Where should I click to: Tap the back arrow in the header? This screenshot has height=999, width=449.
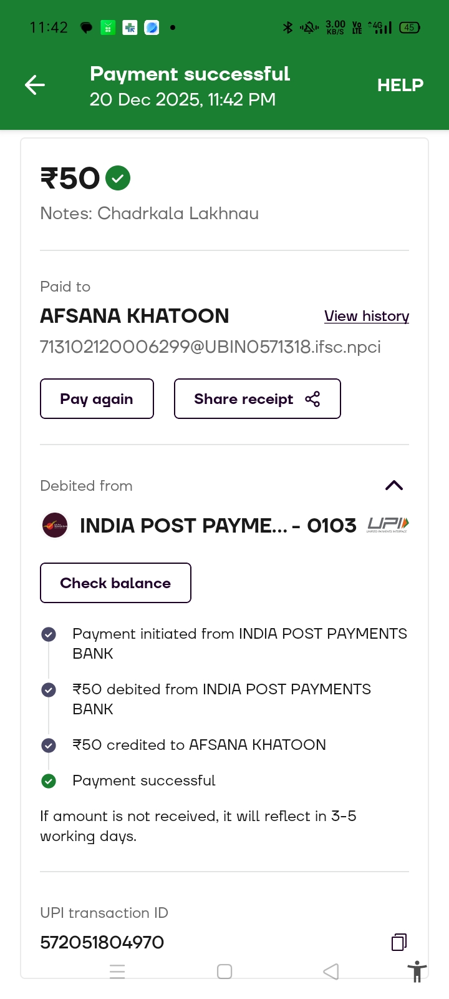[35, 85]
